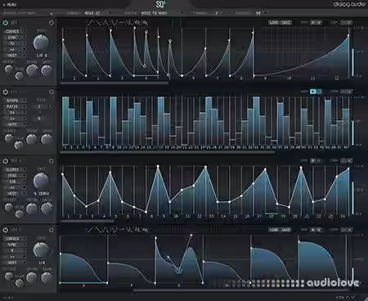Open the FREE dropdown in third sequencer
The width and height of the screenshot is (368, 301).
(16, 175)
